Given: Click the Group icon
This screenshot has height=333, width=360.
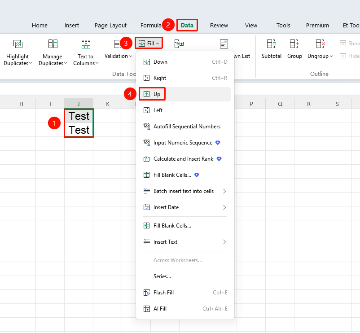Looking at the screenshot, I should tap(294, 44).
